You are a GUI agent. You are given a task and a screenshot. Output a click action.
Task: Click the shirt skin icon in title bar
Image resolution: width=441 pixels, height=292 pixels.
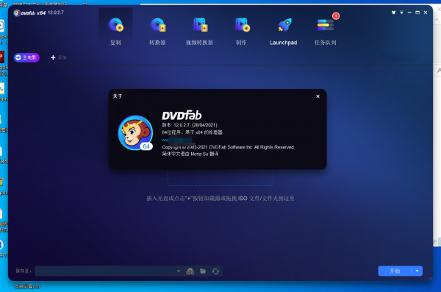pyautogui.click(x=393, y=13)
